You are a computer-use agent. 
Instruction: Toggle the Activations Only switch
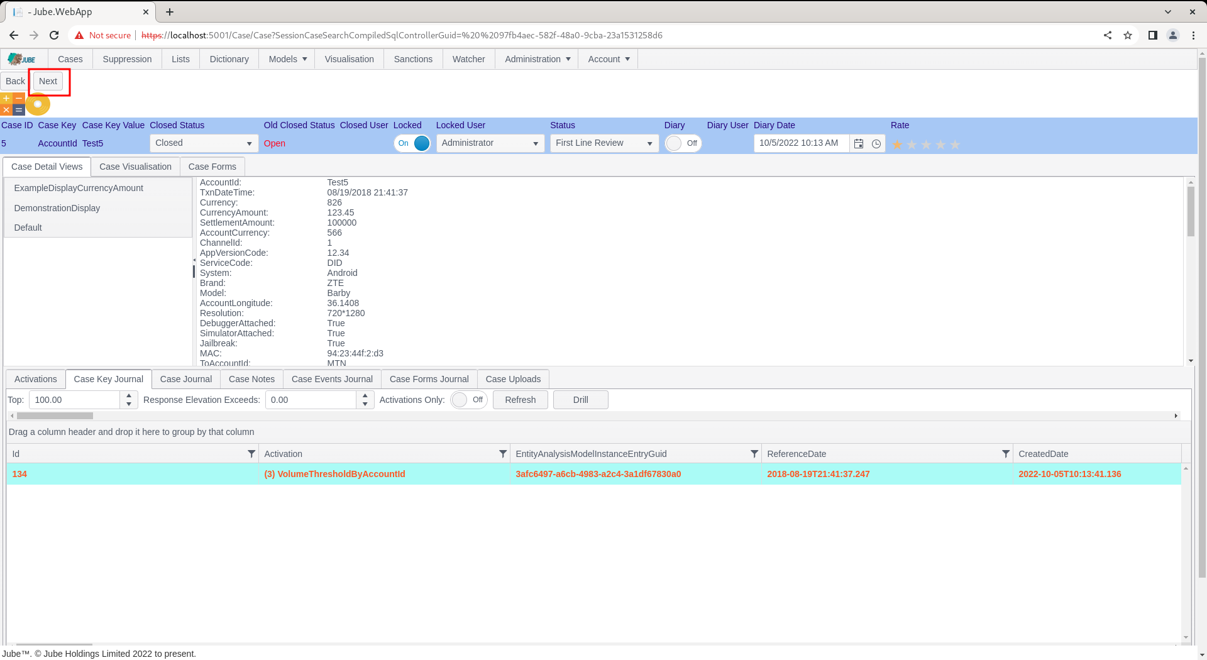click(x=469, y=400)
